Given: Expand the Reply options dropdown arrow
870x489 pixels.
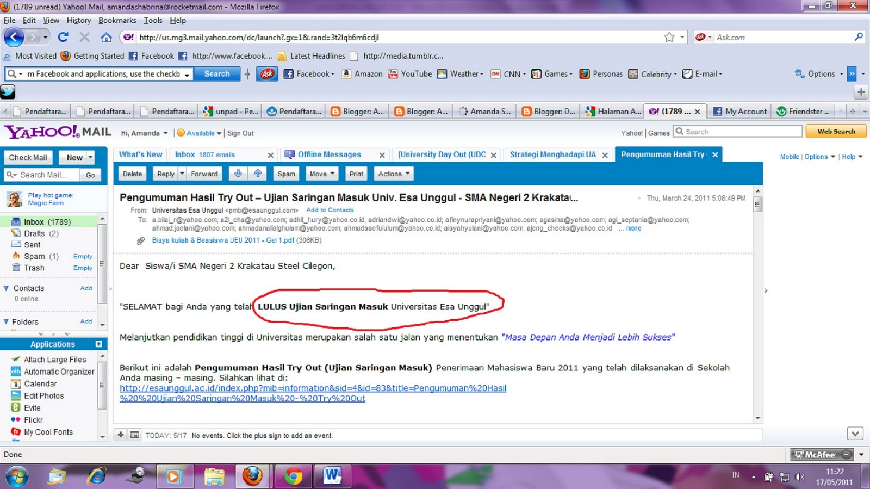Looking at the screenshot, I should [x=182, y=174].
